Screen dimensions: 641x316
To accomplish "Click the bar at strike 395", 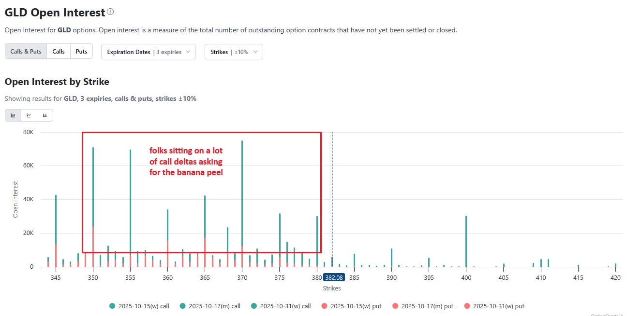I will (429, 262).
